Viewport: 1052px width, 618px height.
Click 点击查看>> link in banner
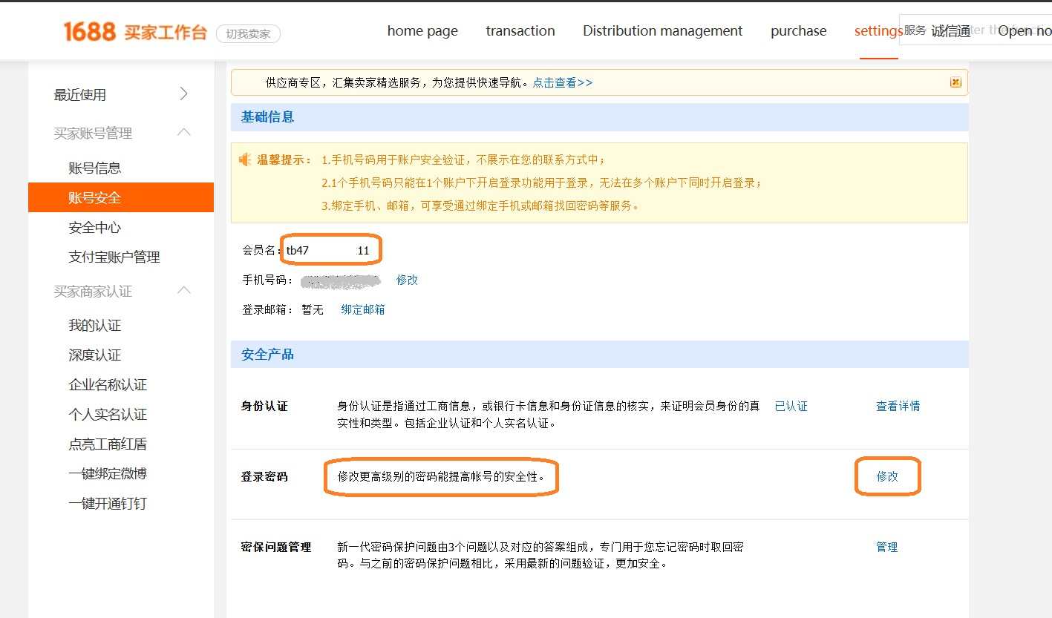click(x=562, y=82)
